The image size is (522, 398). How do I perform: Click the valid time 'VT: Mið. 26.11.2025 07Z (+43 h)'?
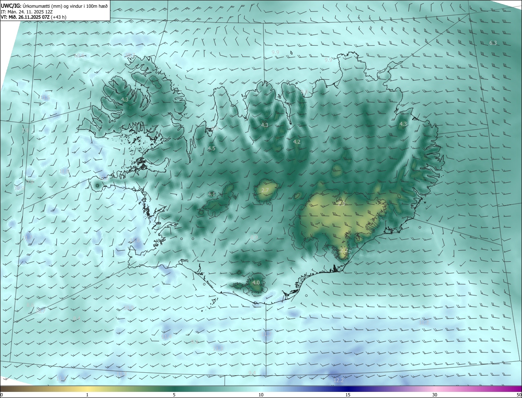34,17
